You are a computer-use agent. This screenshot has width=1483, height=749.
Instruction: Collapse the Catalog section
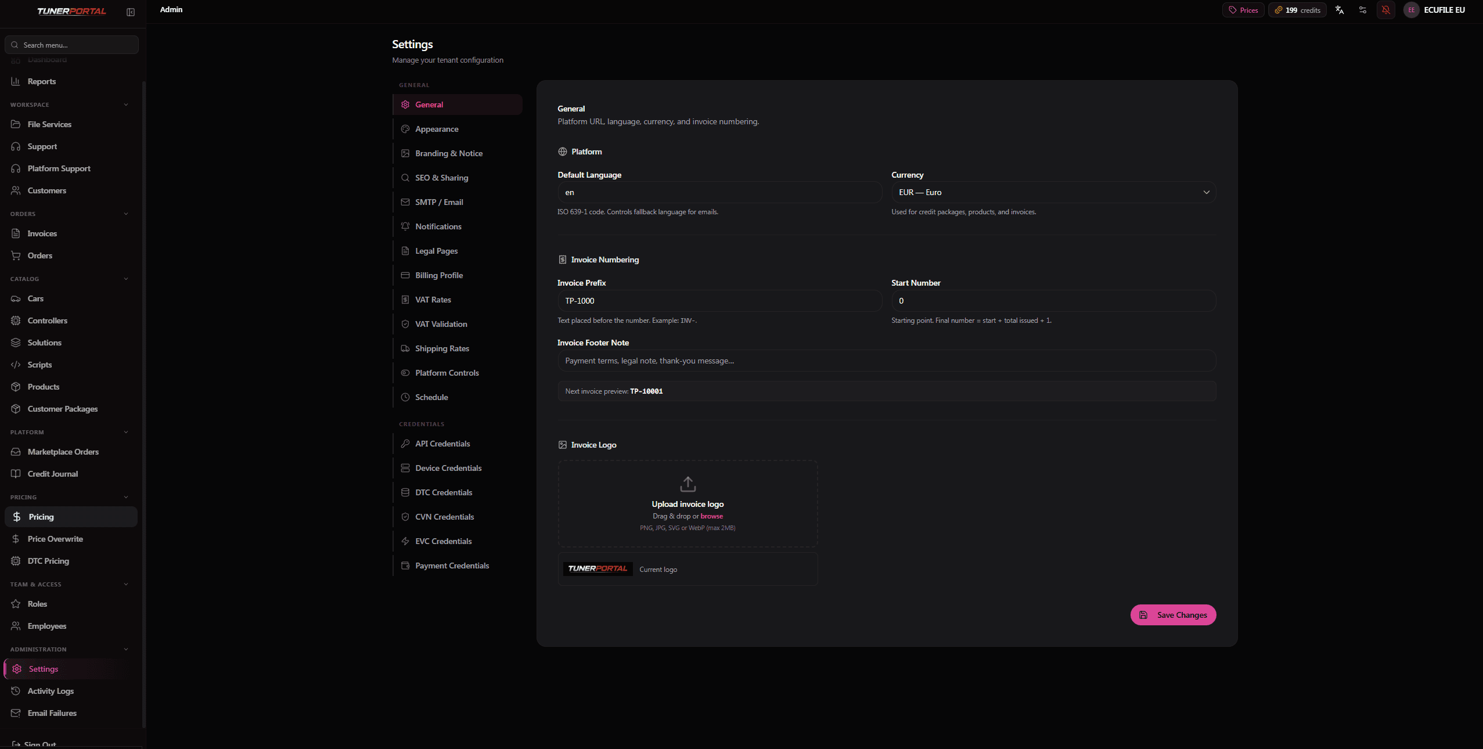pos(126,279)
